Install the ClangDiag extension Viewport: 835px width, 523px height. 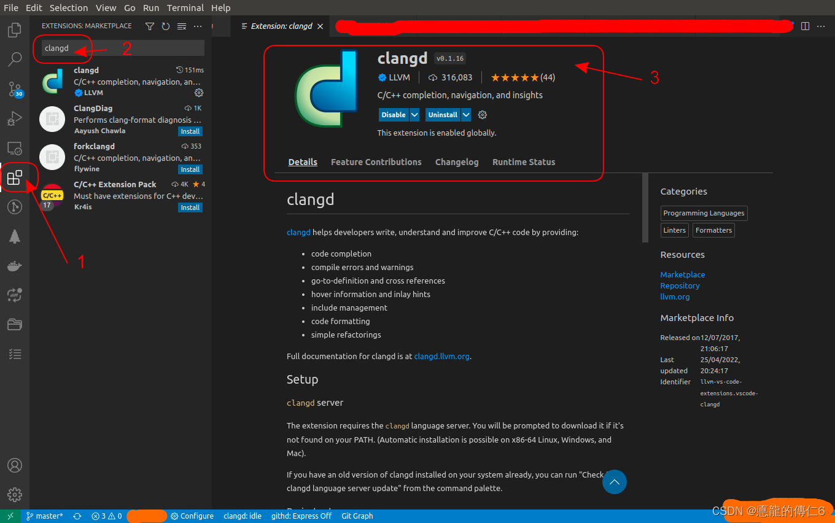click(x=190, y=131)
